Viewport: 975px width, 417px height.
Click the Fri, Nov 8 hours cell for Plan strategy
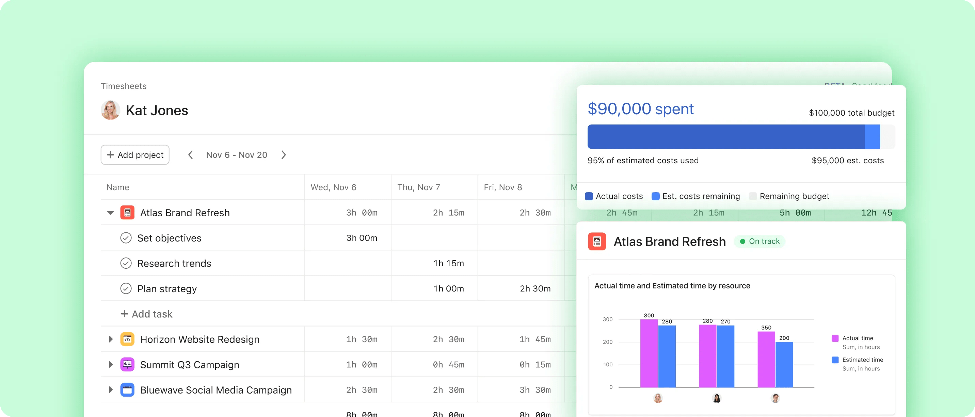coord(521,288)
